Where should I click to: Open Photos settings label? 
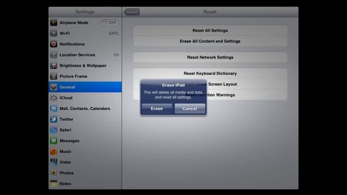(67, 173)
